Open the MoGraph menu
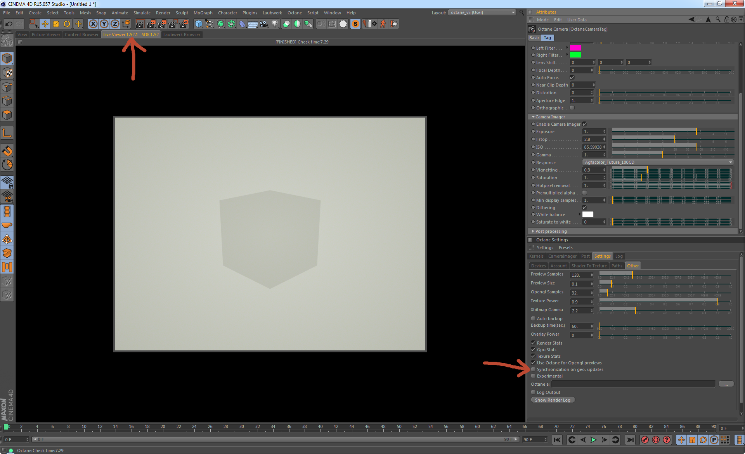745x454 pixels. click(x=203, y=13)
